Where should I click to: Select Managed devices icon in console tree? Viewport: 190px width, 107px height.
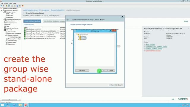pyautogui.click(x=5, y=12)
